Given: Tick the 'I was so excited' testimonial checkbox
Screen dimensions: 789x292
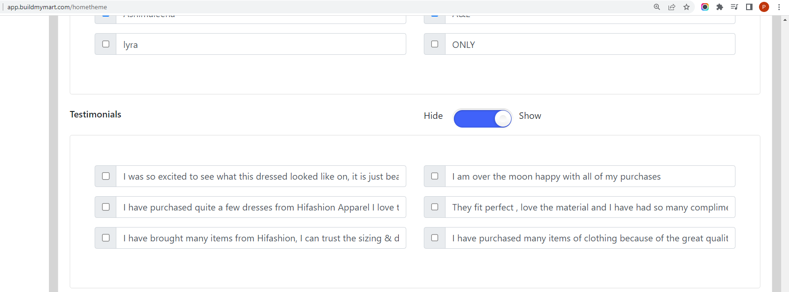Looking at the screenshot, I should (106, 176).
